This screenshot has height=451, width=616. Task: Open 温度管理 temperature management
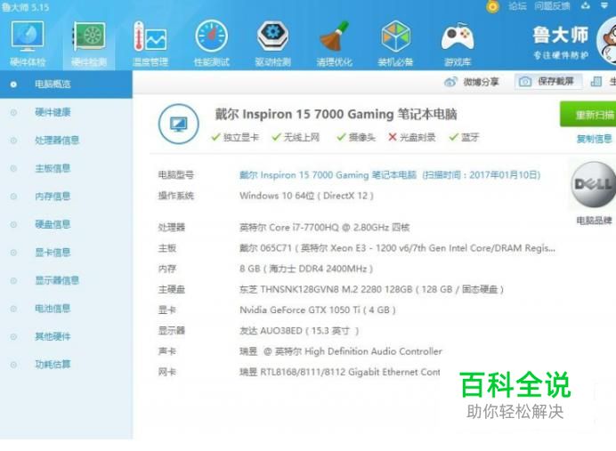150,44
